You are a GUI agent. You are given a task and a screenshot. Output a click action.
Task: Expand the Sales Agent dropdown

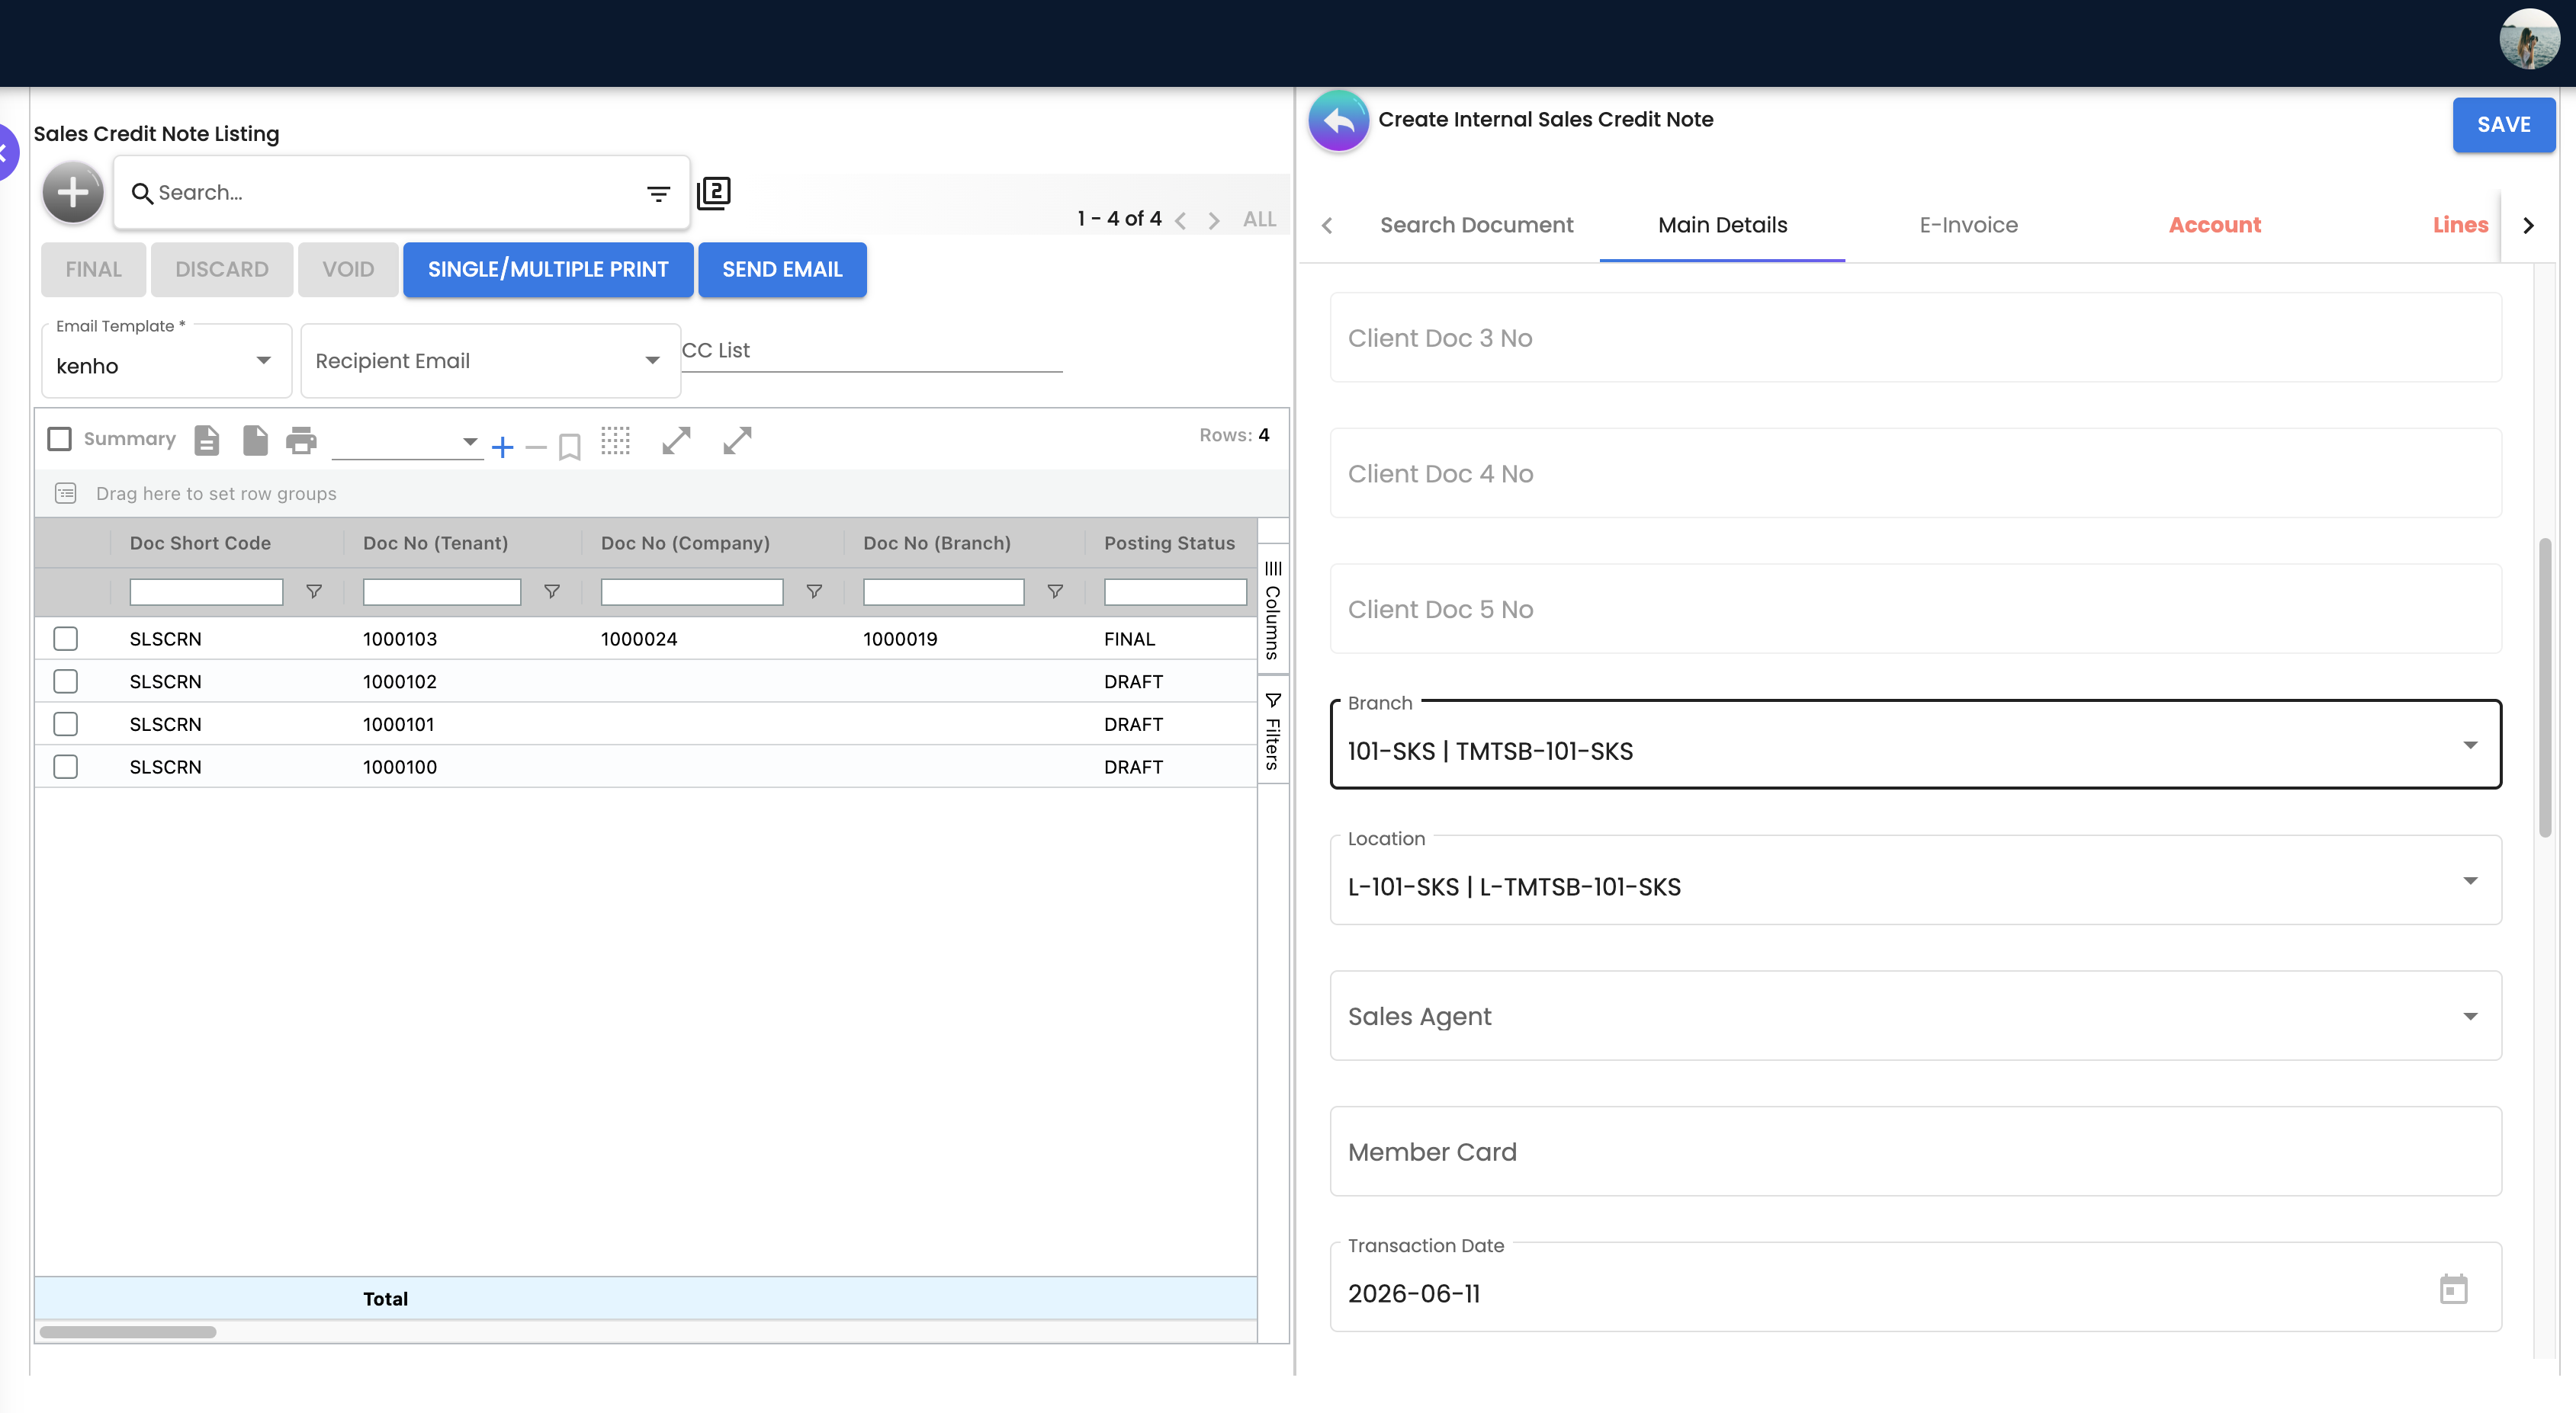1916,1016
